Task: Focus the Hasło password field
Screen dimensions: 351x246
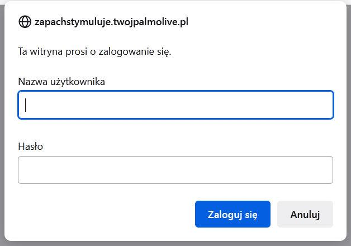Action: pyautogui.click(x=175, y=170)
